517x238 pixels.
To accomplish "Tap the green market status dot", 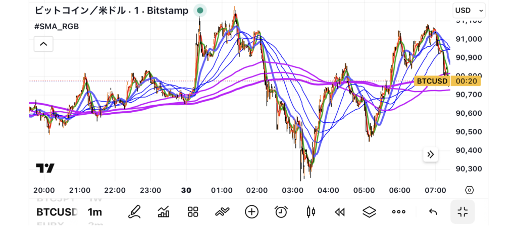I will pos(200,10).
